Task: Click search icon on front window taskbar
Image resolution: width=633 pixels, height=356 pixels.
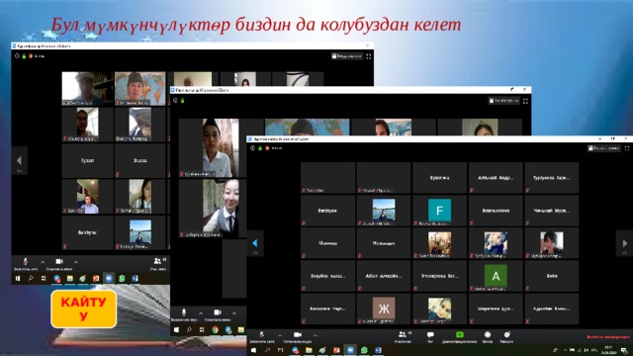Action: 267,350
